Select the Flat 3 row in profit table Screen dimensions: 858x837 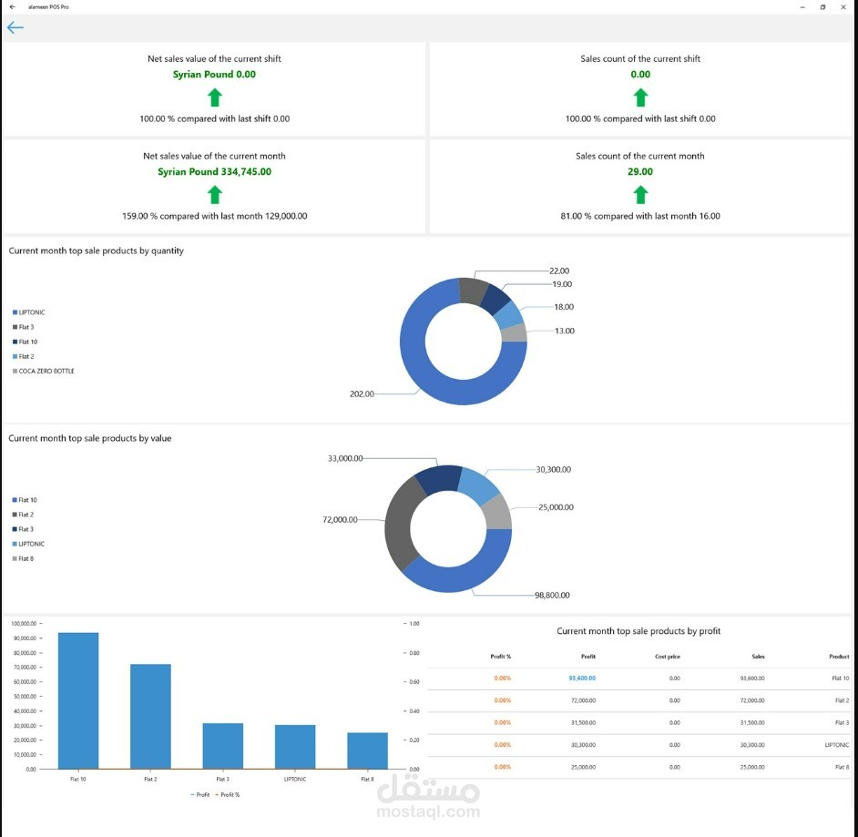coord(638,722)
